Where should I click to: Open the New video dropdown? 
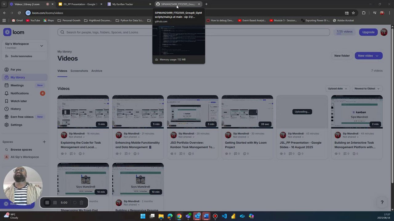(368, 56)
